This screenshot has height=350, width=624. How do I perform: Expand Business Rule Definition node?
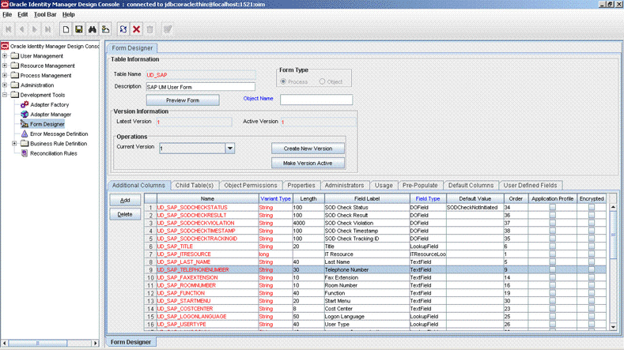point(14,144)
